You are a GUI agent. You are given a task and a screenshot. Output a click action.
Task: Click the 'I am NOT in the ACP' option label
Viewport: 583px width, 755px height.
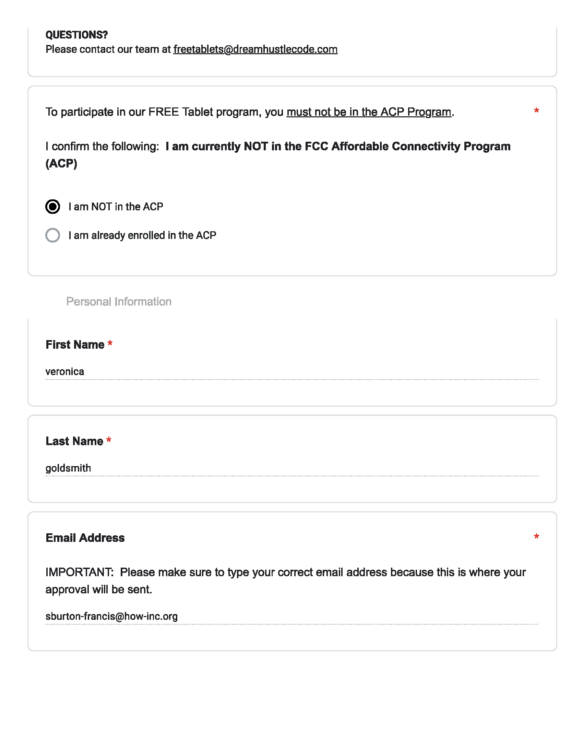click(116, 207)
